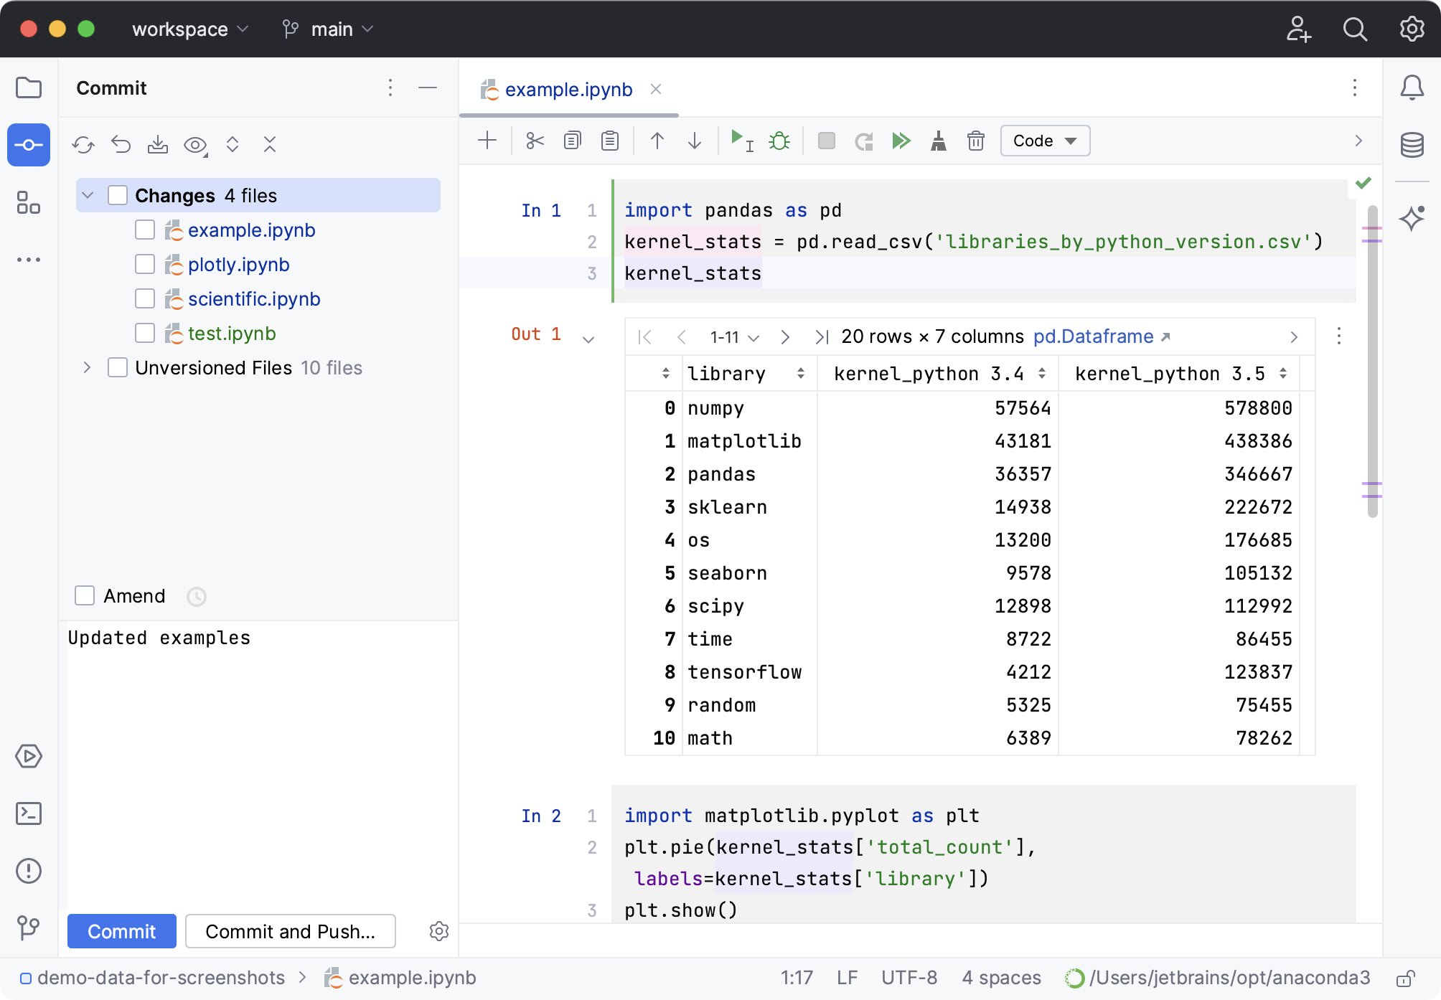1441x1000 pixels.
Task: Shelve changes silently icon
Action: (x=158, y=145)
